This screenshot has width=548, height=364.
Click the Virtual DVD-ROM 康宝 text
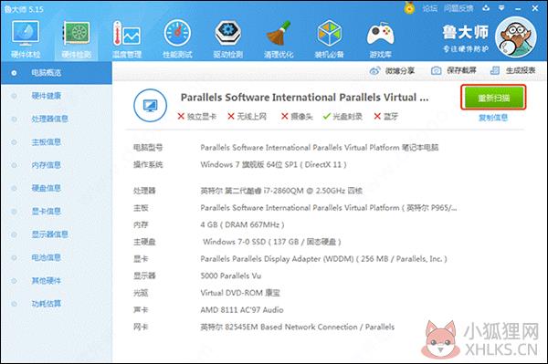tap(240, 293)
